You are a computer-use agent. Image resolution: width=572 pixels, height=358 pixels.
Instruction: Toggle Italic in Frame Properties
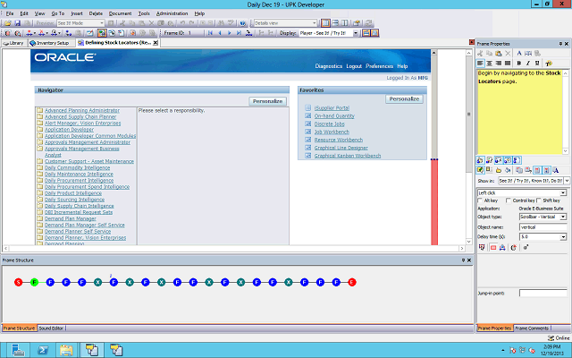coord(528,64)
